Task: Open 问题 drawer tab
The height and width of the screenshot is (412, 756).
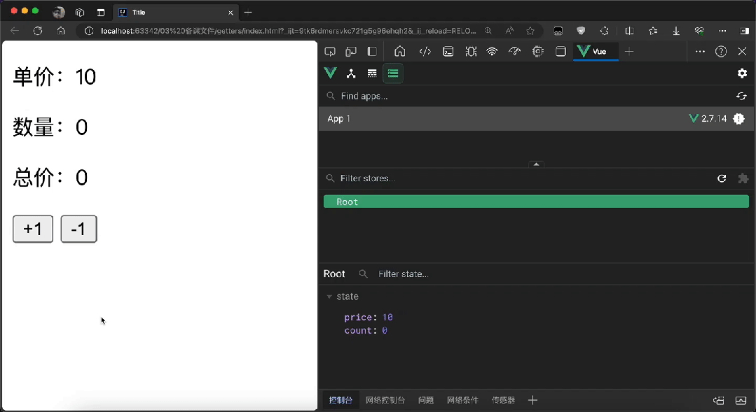Action: (426, 400)
